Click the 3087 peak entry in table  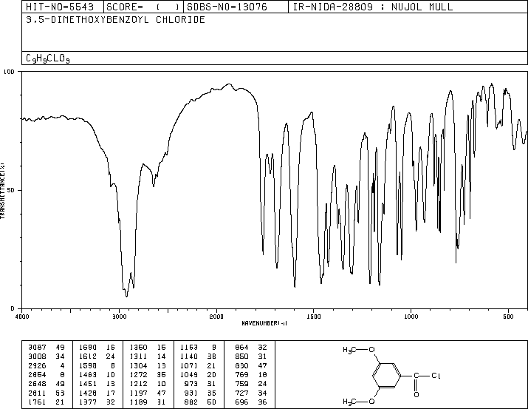coord(46,348)
